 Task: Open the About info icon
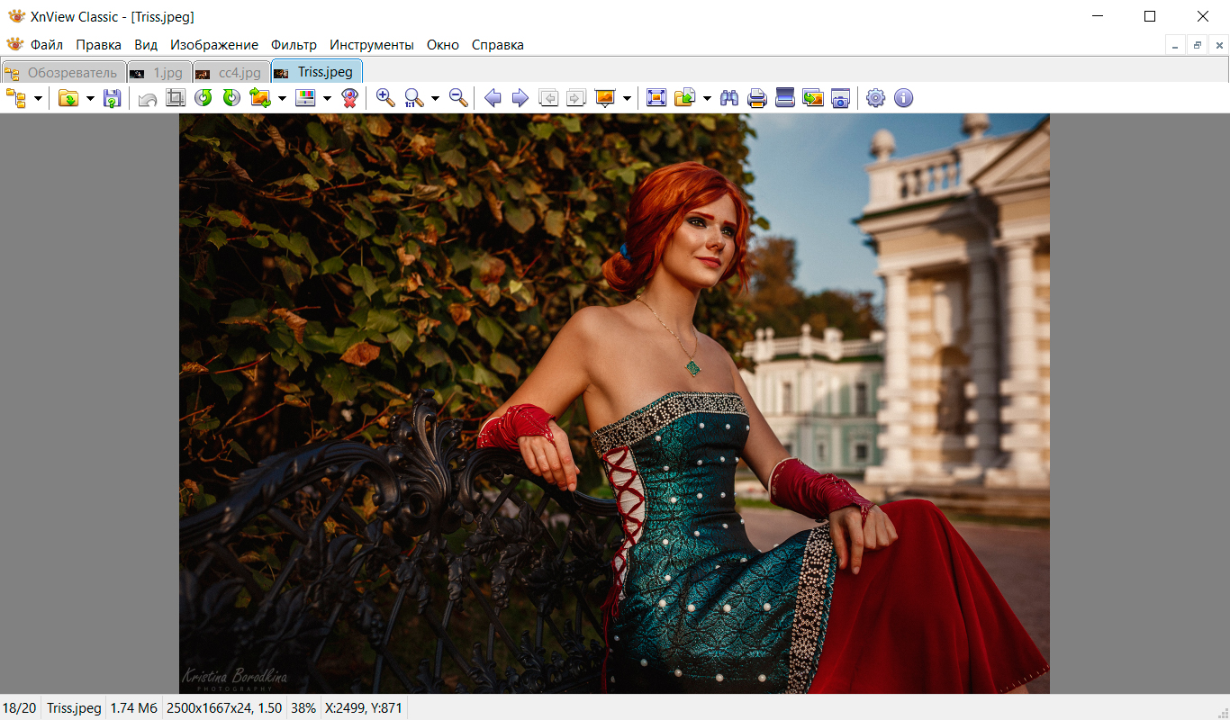pyautogui.click(x=903, y=98)
